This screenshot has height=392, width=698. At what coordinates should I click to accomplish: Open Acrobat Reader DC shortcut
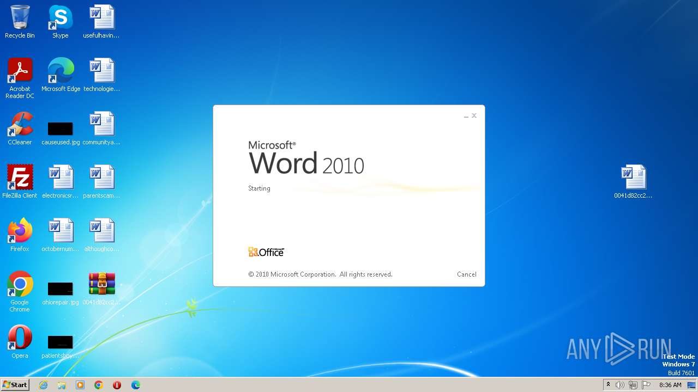tap(20, 78)
